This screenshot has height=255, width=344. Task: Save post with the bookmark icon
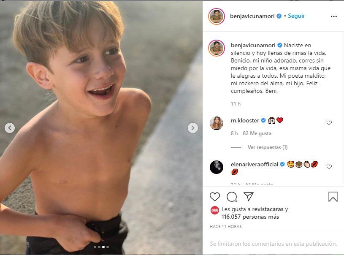(x=333, y=197)
